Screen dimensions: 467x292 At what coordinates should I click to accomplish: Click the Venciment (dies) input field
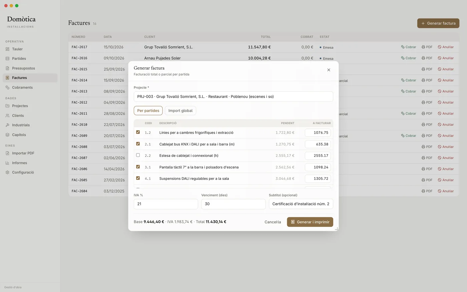click(x=233, y=204)
